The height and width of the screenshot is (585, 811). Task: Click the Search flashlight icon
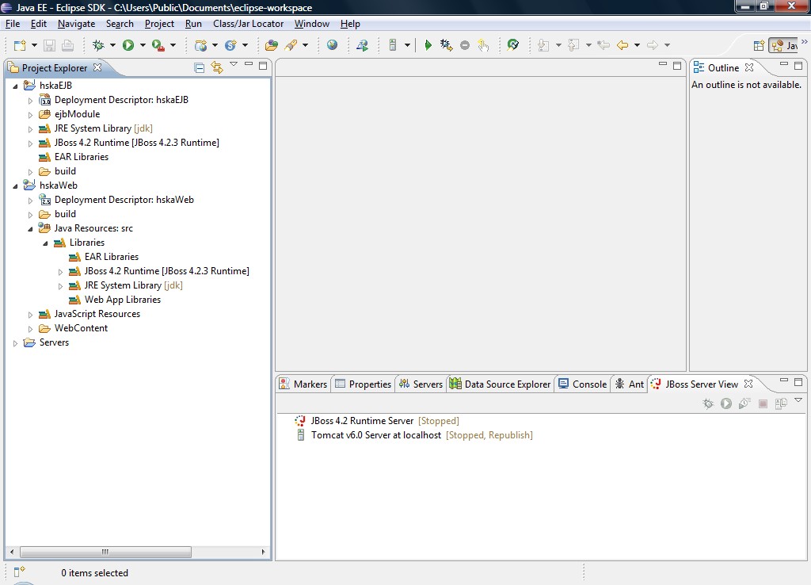point(291,45)
